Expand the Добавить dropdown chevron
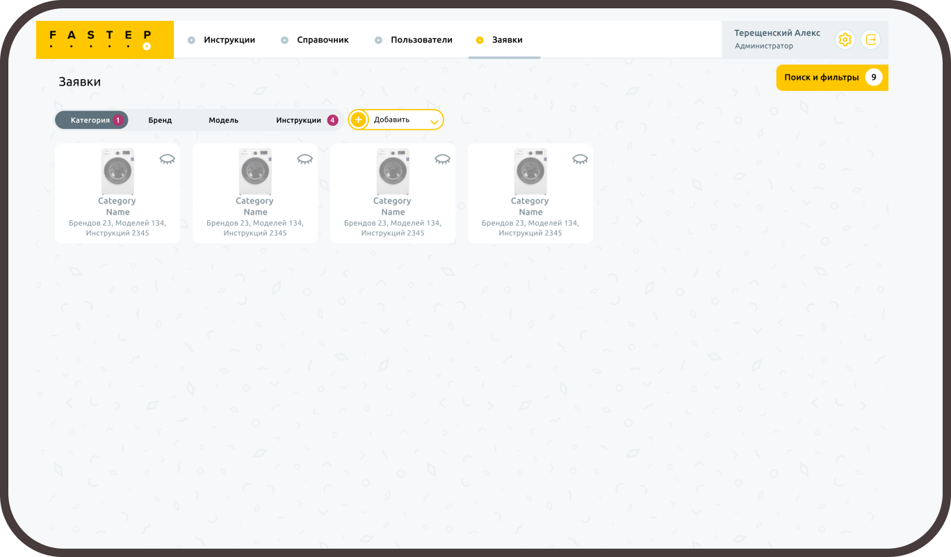This screenshot has height=557, width=951. 434,122
